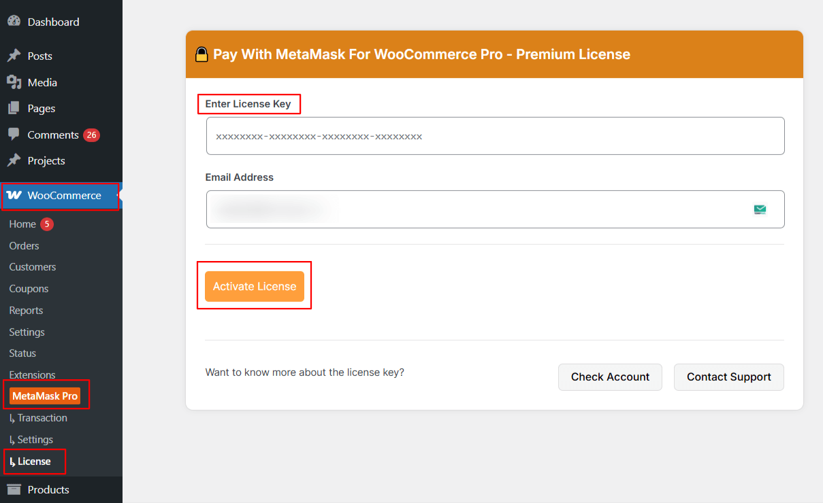The width and height of the screenshot is (823, 503).
Task: Open WooCommerce Orders page
Action: coord(24,246)
